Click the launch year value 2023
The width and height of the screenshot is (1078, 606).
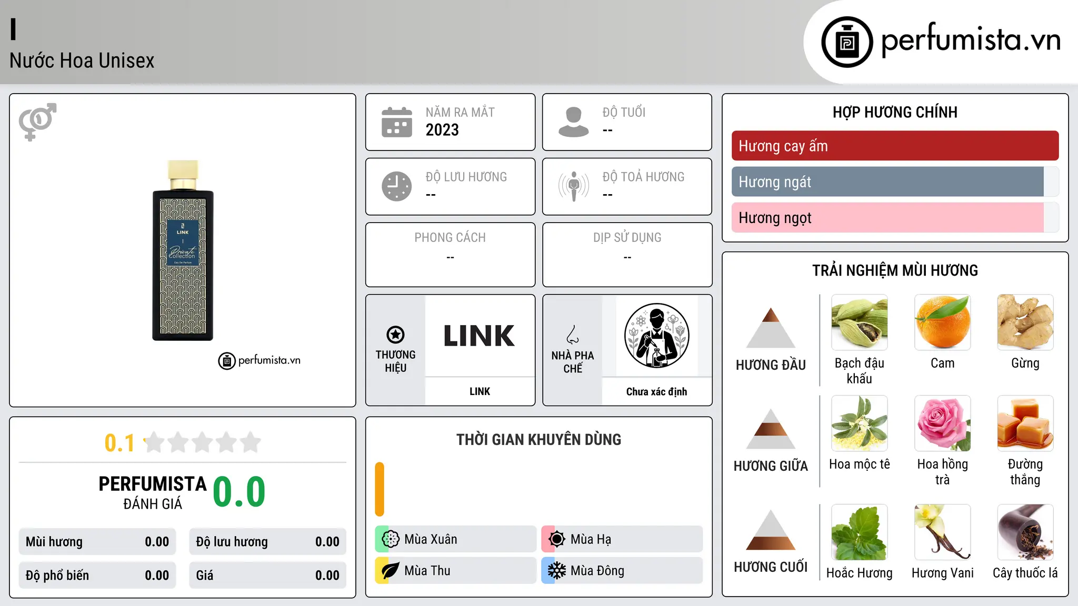[x=442, y=130]
